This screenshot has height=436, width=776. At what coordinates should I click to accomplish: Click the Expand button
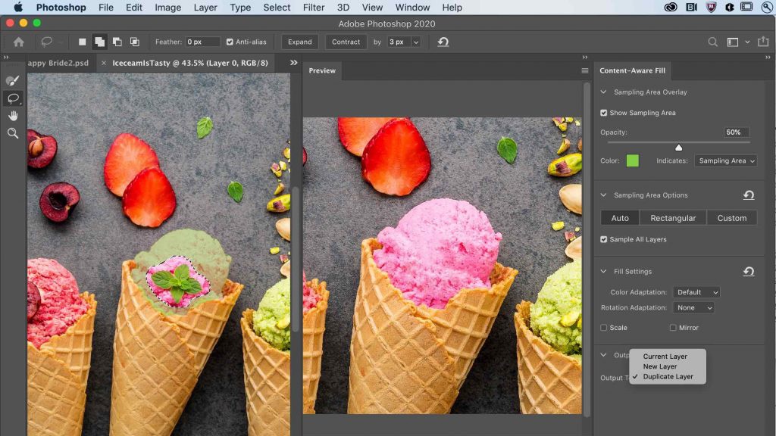tap(299, 42)
